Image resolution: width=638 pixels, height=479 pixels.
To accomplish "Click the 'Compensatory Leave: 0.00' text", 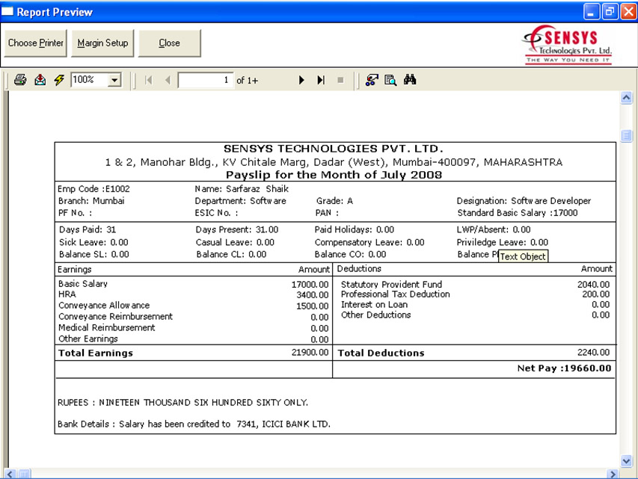I will pos(369,242).
